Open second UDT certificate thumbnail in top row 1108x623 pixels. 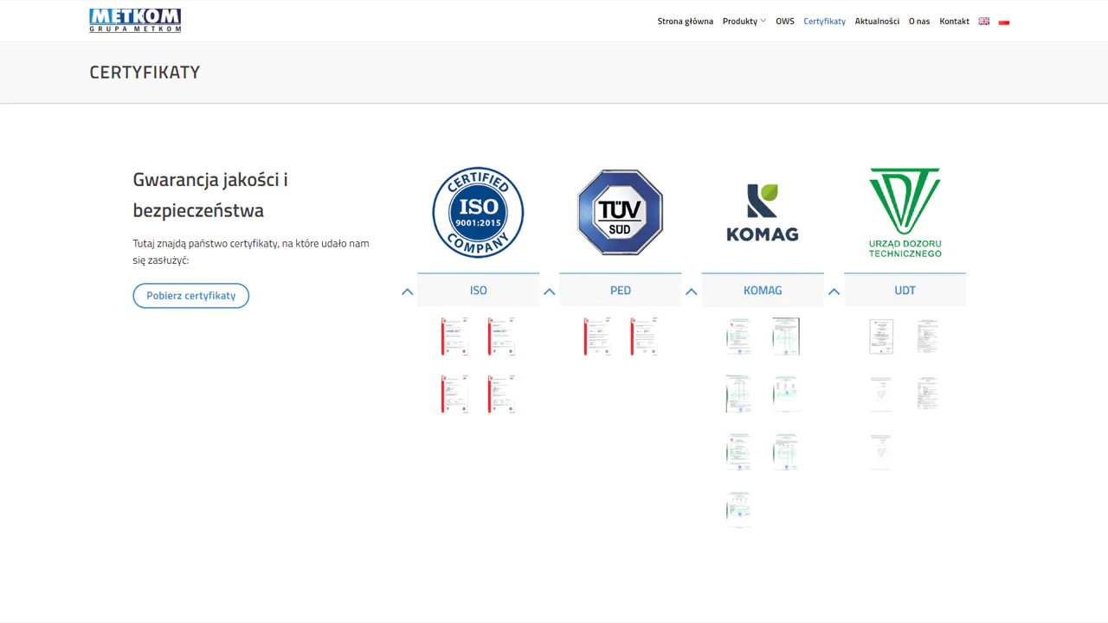click(x=928, y=337)
